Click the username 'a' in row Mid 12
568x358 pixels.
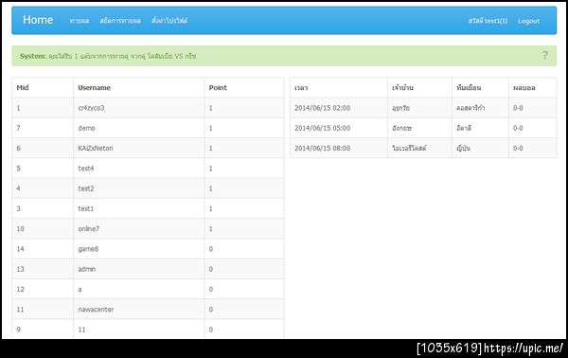[80, 290]
